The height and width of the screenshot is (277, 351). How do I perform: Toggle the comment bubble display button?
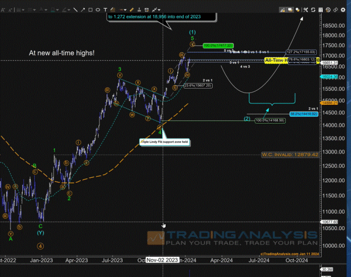tap(290, 10)
